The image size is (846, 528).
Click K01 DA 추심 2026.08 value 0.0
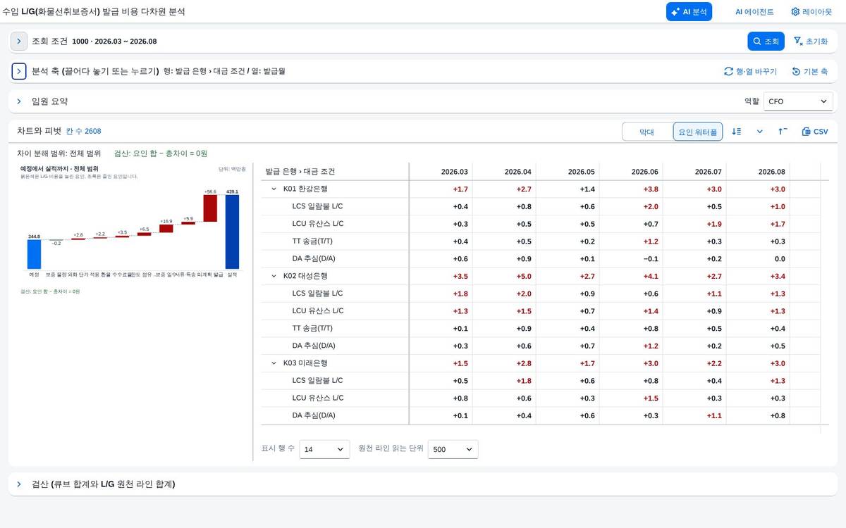pos(780,259)
